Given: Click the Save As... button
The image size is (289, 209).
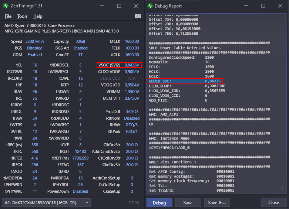Looking at the screenshot, I should (217, 203).
